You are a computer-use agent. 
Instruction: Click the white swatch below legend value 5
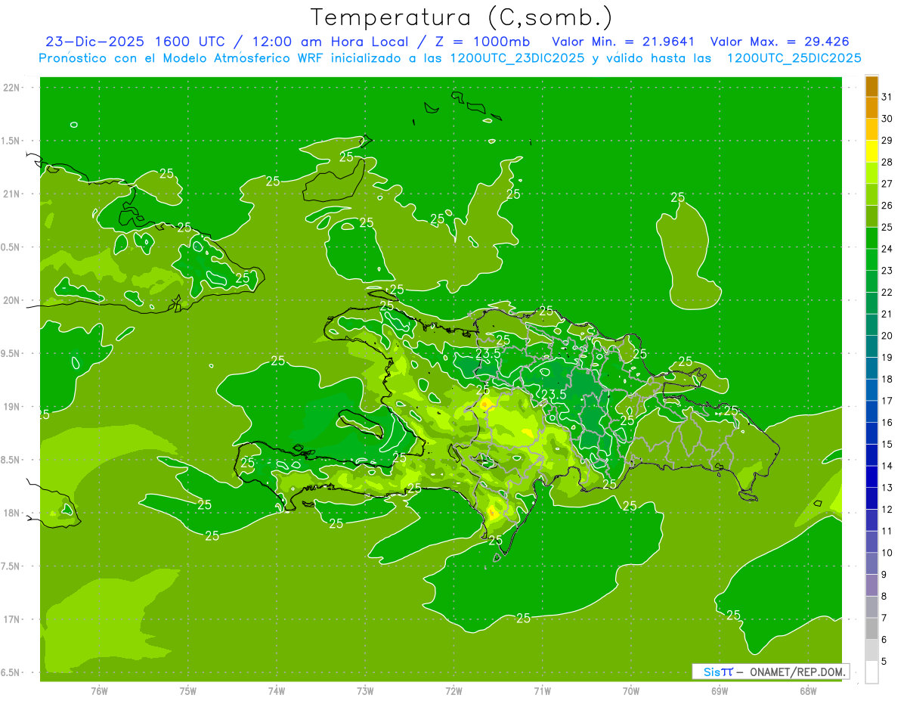pyautogui.click(x=871, y=672)
